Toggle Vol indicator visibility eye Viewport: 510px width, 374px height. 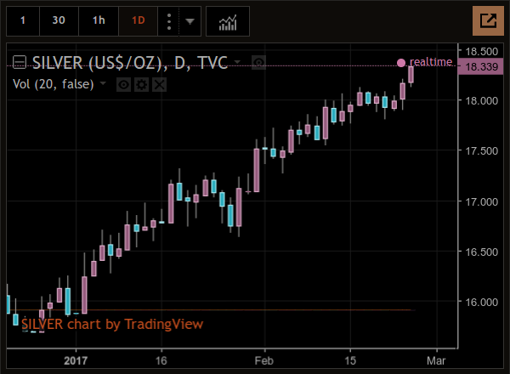click(x=123, y=85)
